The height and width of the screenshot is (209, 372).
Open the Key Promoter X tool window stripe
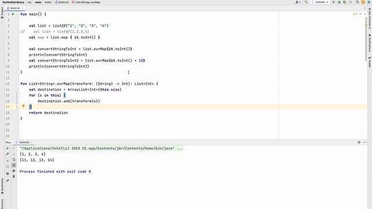pyautogui.click(x=370, y=19)
